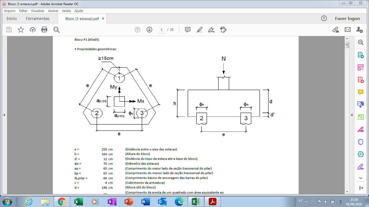Switch to the Ferramentas tab
The image size is (369, 207).
pos(38,19)
